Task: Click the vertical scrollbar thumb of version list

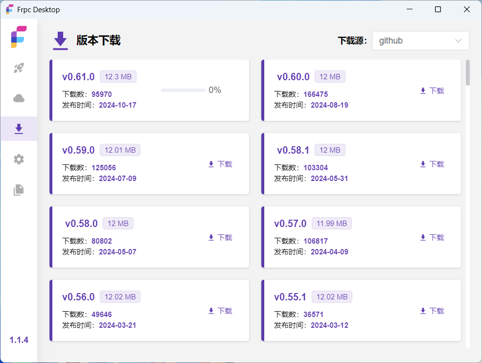Action: coord(468,72)
